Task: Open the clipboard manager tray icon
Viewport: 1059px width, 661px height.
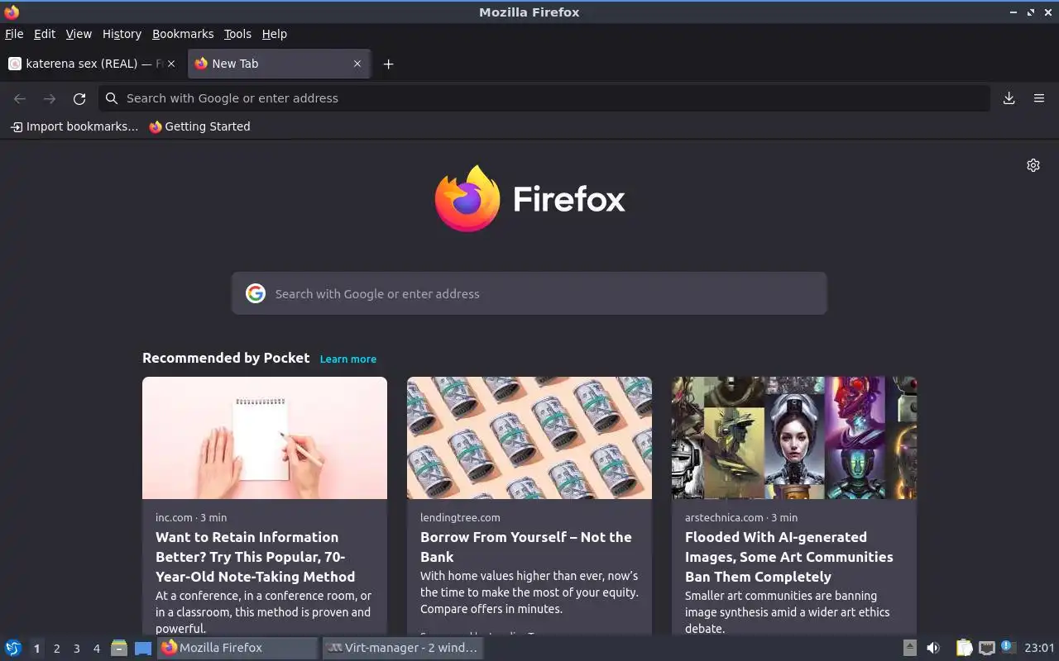Action: coord(964,648)
